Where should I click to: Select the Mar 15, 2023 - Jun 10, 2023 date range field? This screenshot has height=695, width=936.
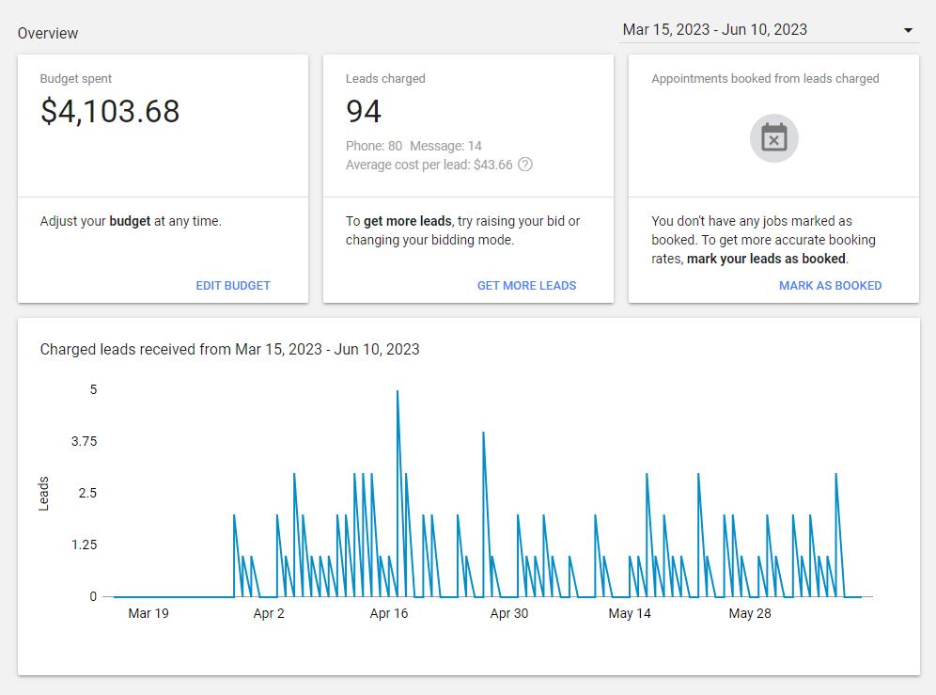point(769,30)
